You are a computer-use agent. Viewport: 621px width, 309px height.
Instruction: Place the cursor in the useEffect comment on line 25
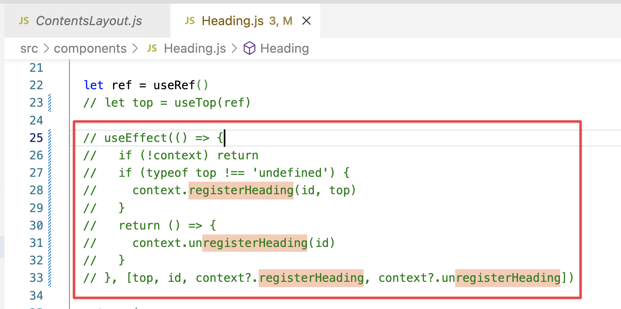154,137
